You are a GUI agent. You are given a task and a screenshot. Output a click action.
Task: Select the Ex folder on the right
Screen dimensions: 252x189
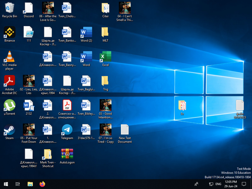pyautogui.click(x=182, y=105)
